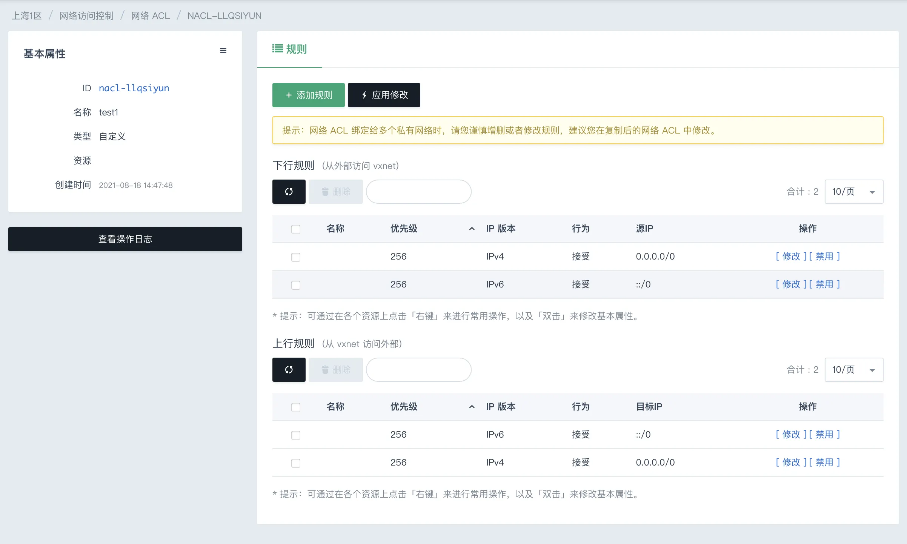
Task: Check the IPv6 row in 下行规则 table
Action: [x=296, y=285]
